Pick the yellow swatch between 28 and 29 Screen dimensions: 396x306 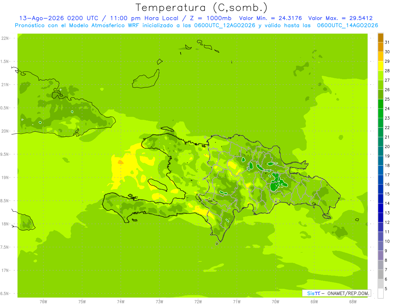click(380, 66)
